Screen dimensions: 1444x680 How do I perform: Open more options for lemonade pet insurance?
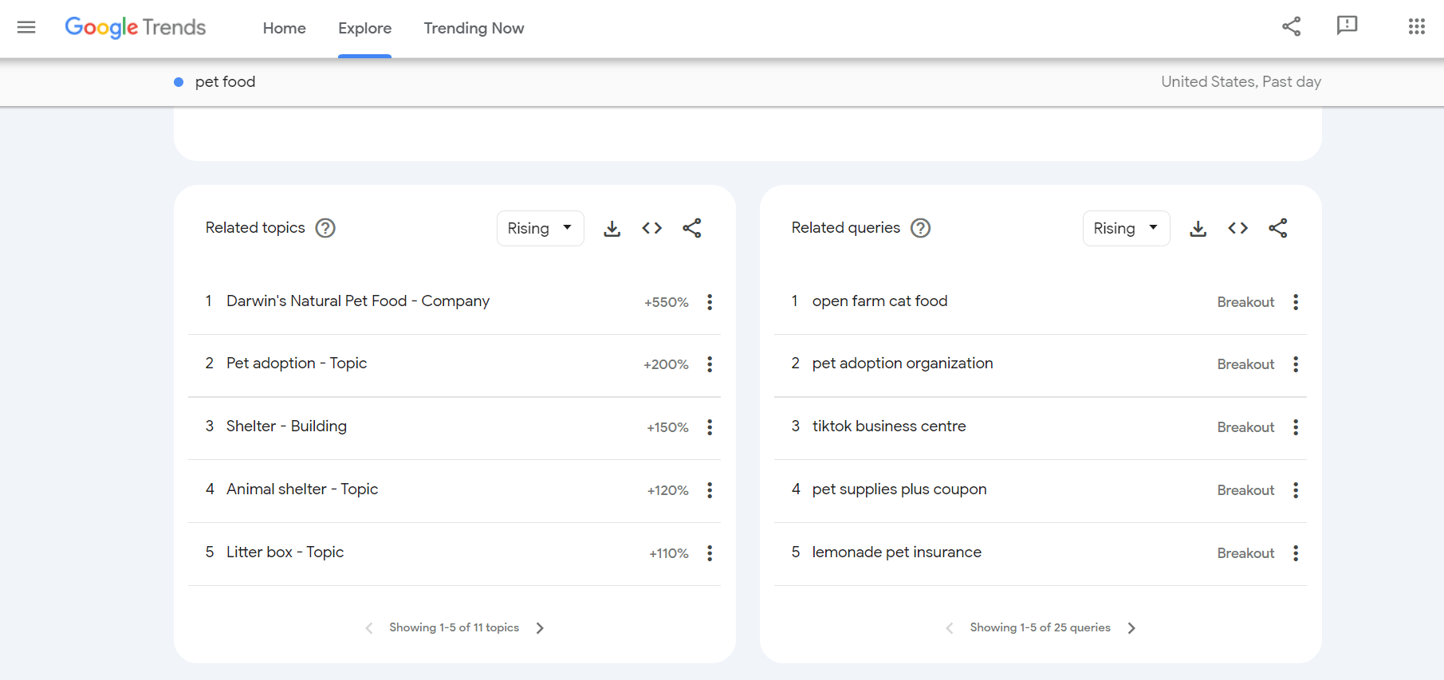(1296, 553)
